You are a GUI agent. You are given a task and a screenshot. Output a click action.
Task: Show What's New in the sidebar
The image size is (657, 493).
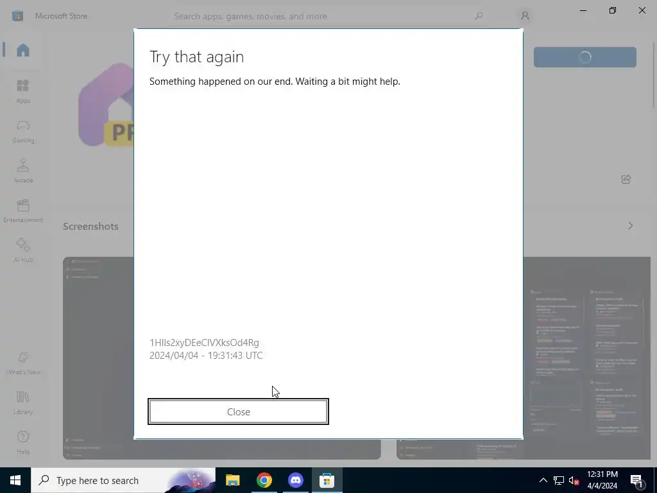click(23, 363)
